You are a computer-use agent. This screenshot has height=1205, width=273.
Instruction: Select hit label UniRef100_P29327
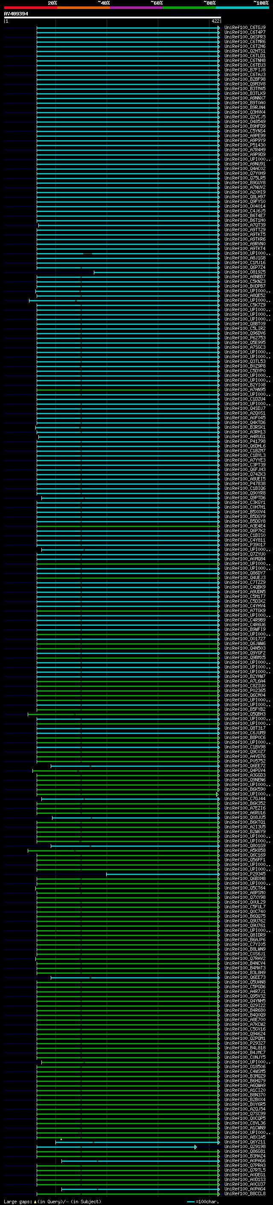[x=245, y=1043]
